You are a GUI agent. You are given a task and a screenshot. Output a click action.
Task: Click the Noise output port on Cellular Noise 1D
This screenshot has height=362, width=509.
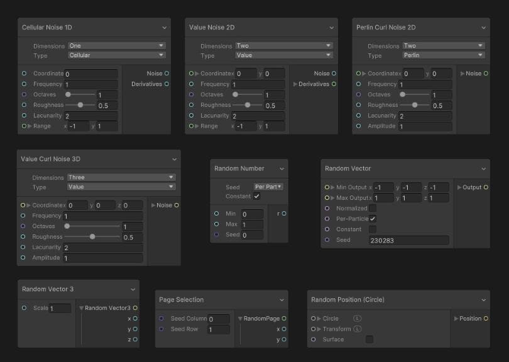tap(167, 73)
